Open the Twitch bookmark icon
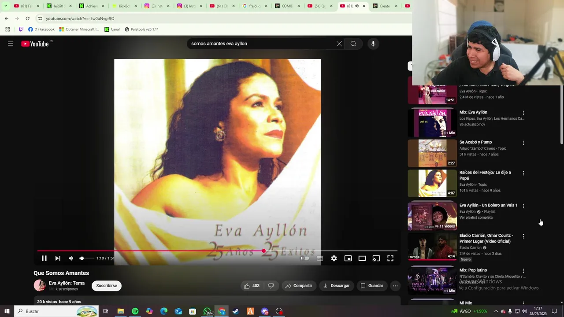The width and height of the screenshot is (564, 317). tap(21, 29)
